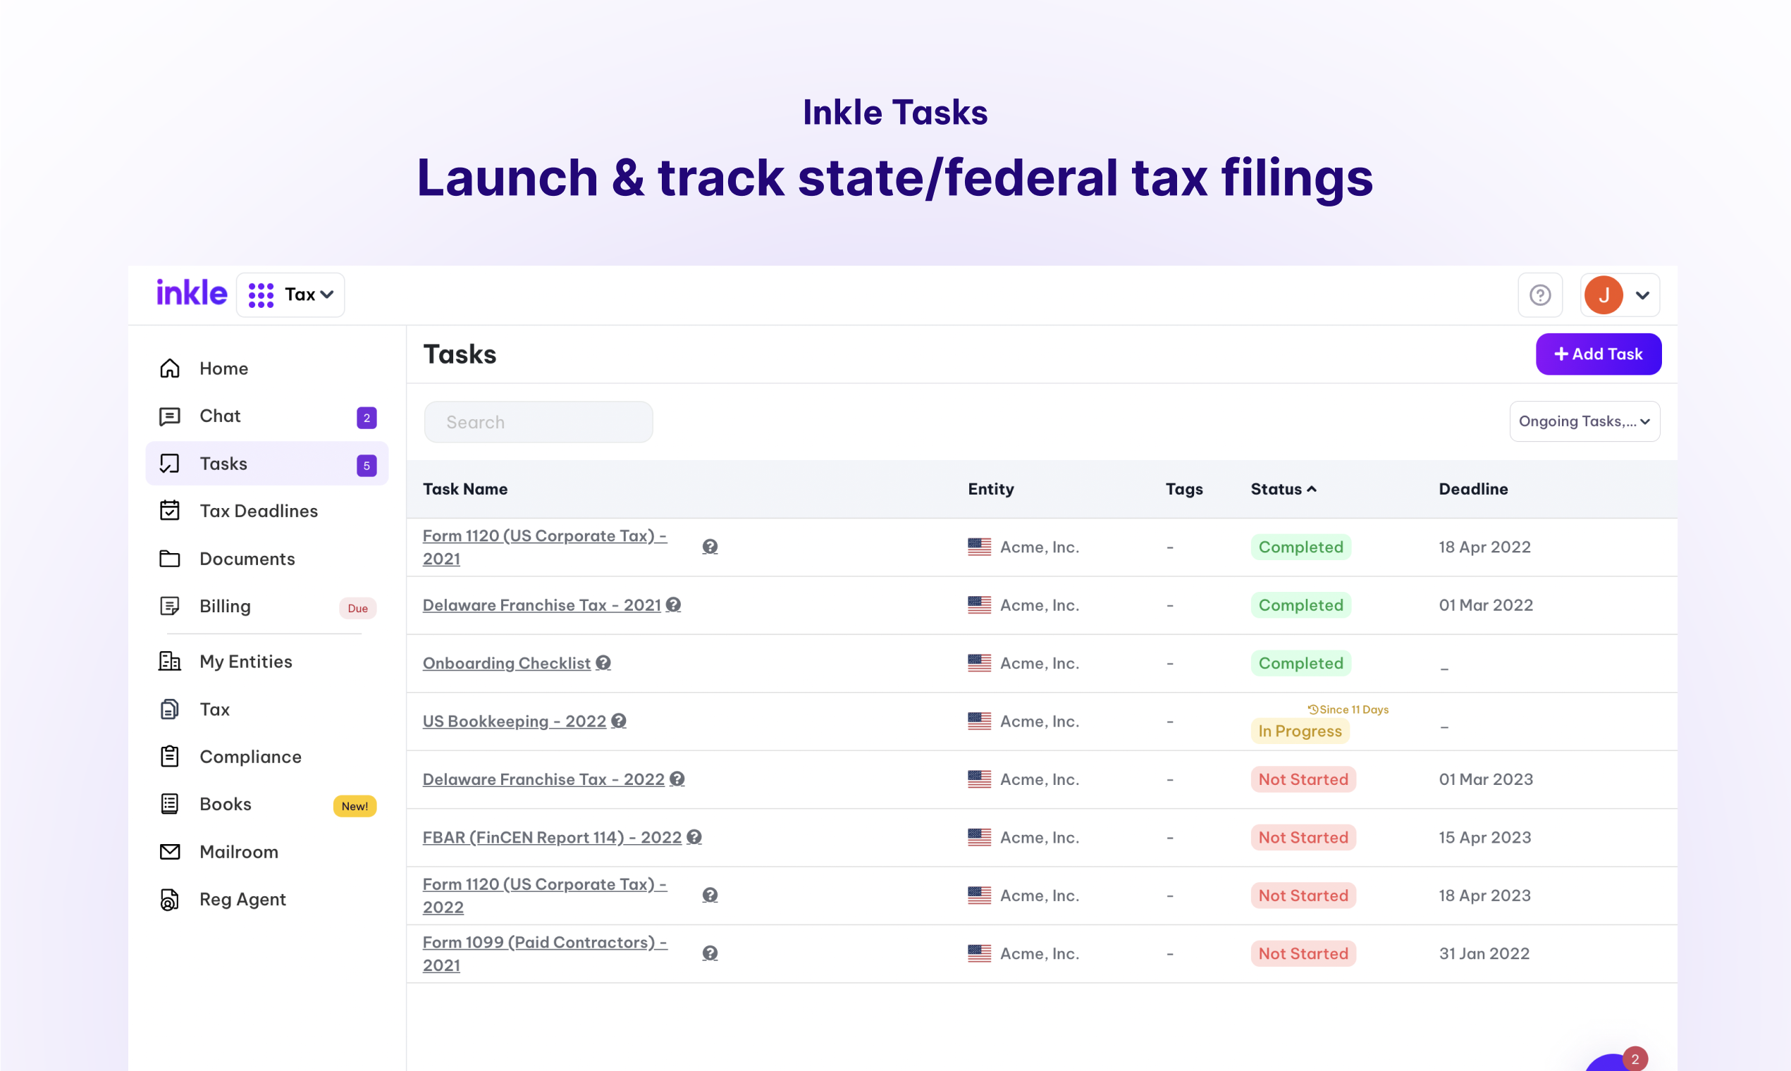The width and height of the screenshot is (1791, 1071).
Task: Click info icon beside Onboarding Checklist
Action: click(603, 662)
